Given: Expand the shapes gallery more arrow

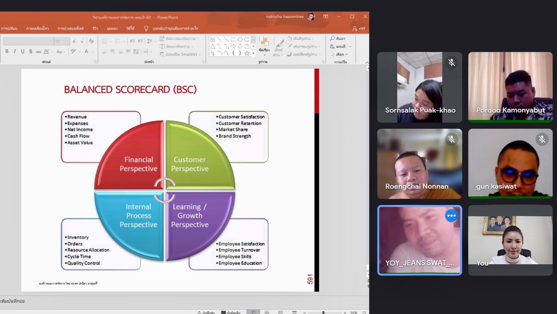Looking at the screenshot, I should [x=253, y=54].
